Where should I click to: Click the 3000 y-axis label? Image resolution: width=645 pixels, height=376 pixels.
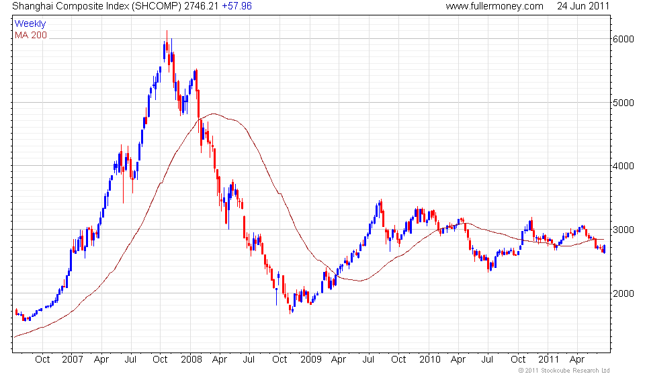pyautogui.click(x=624, y=230)
